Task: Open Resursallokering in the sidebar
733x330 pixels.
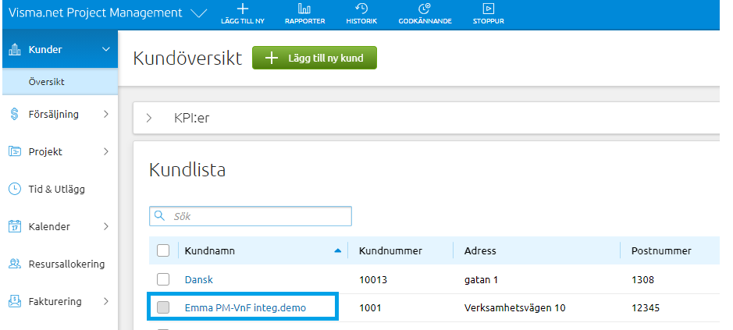Action: pyautogui.click(x=66, y=264)
